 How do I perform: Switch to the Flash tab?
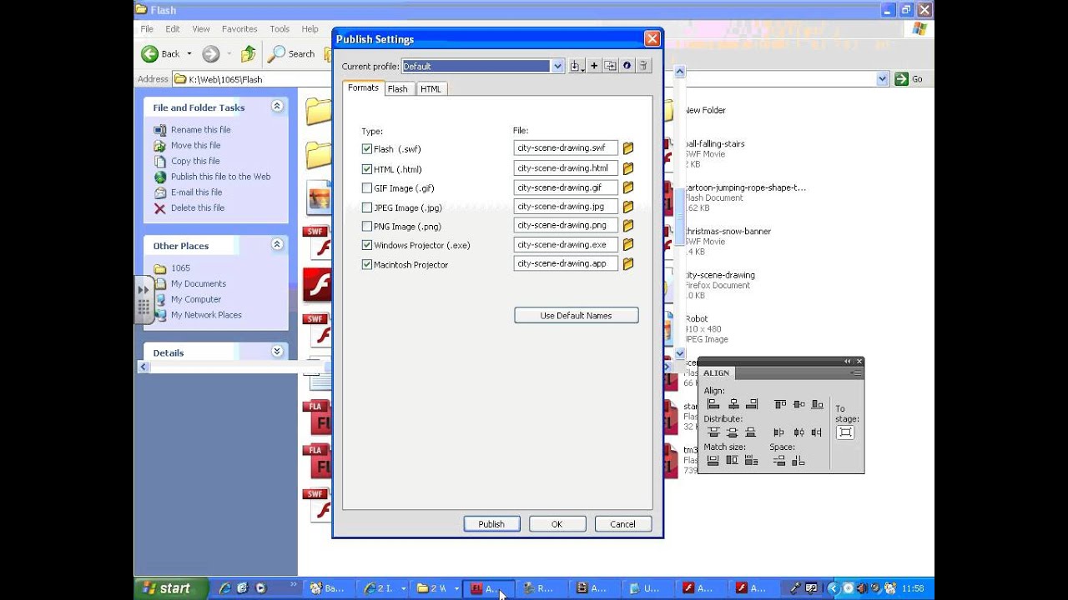point(398,89)
